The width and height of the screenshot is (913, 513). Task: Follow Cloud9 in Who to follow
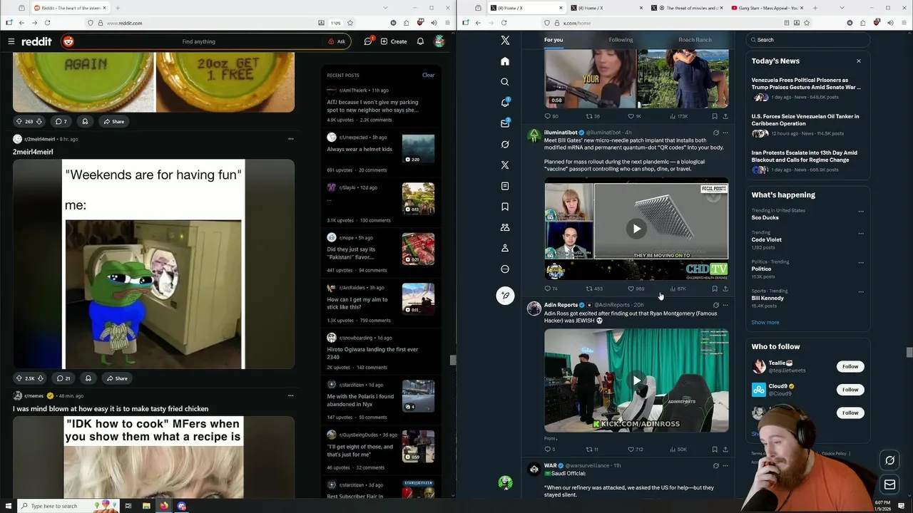[x=850, y=390]
